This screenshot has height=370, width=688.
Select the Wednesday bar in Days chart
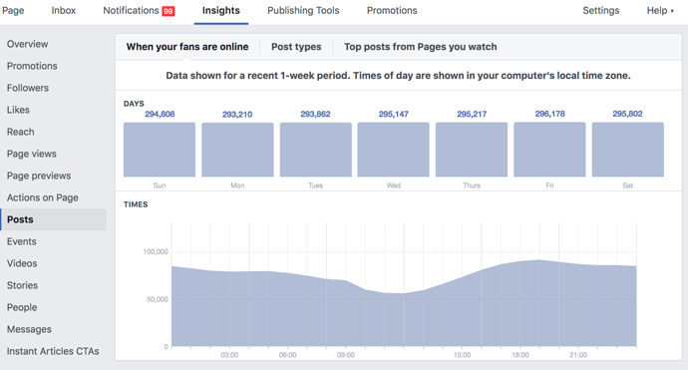tap(393, 150)
